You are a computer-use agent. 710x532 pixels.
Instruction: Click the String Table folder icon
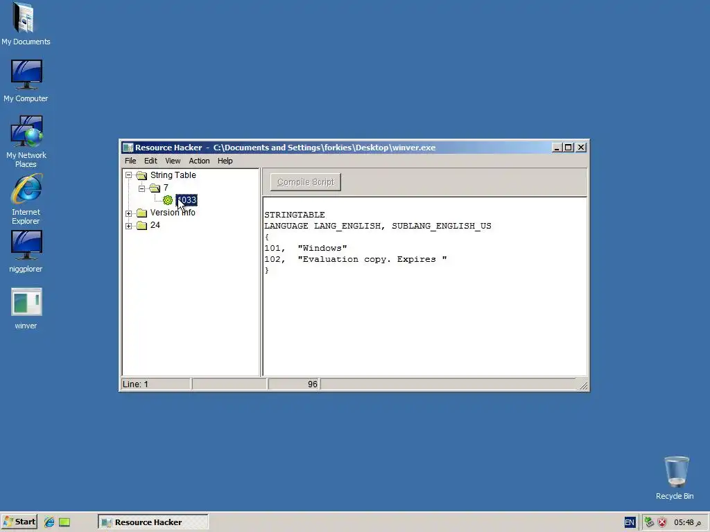(x=141, y=175)
